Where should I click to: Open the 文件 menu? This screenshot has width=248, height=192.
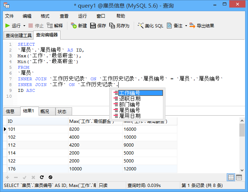click(9, 16)
